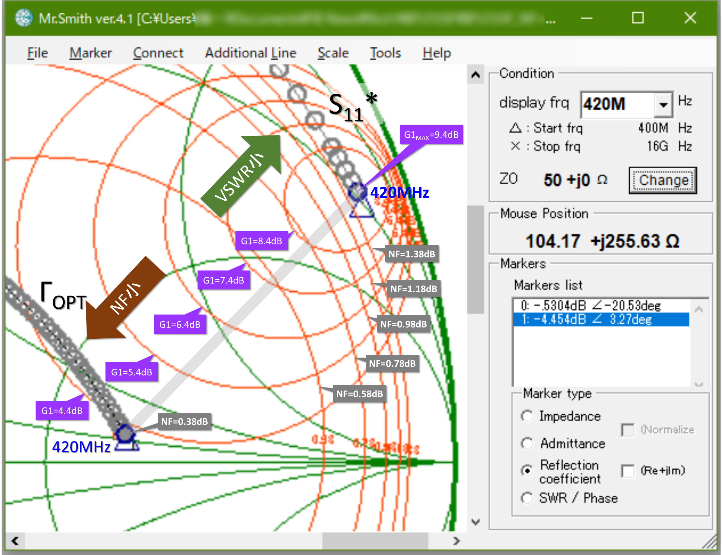Open the Scale menu
Viewport: 722px width, 555px height.
(x=333, y=53)
